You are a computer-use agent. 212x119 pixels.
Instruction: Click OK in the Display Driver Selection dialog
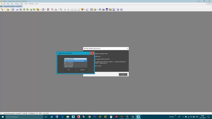[x=69, y=70]
